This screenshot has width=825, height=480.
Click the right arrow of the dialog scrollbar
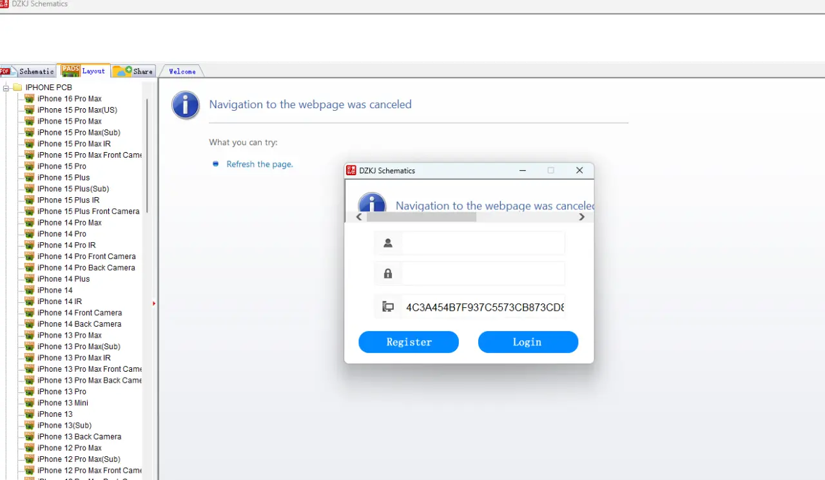point(581,217)
